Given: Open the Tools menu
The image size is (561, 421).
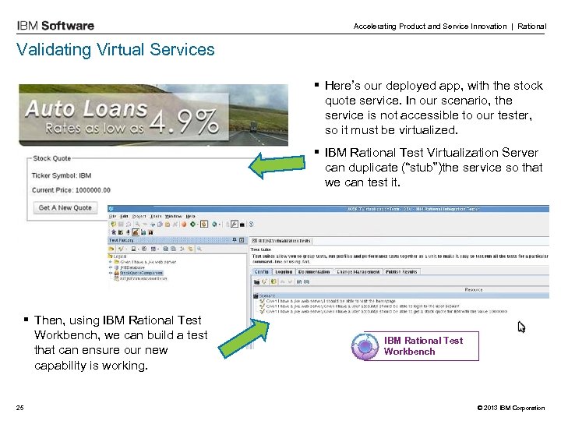Looking at the screenshot, I should coord(156,216).
